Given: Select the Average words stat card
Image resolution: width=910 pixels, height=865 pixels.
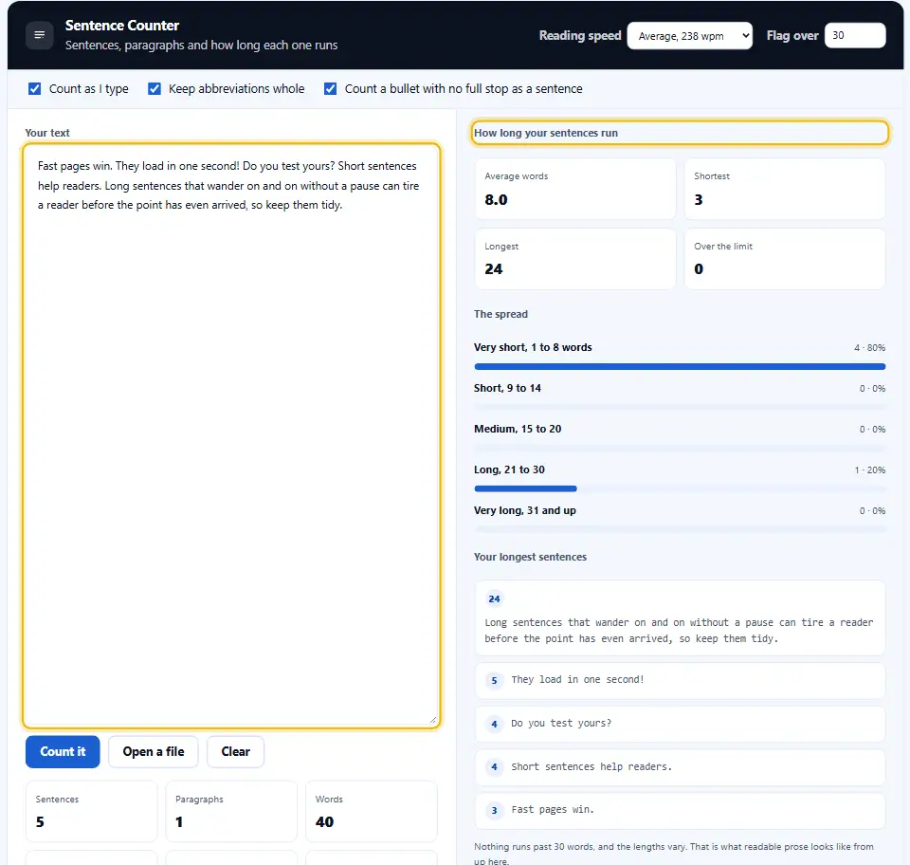Looking at the screenshot, I should 575,189.
